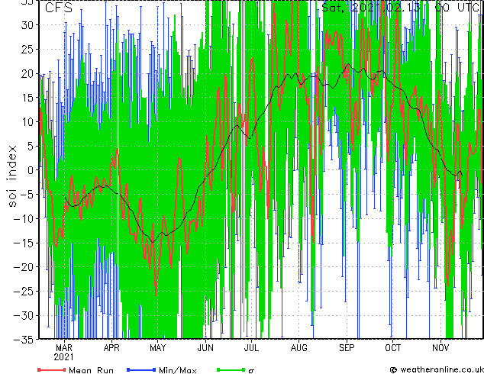Viewport: 484px width, 374px height.
Task: Select MAR on the time axis
Action: coord(64,347)
